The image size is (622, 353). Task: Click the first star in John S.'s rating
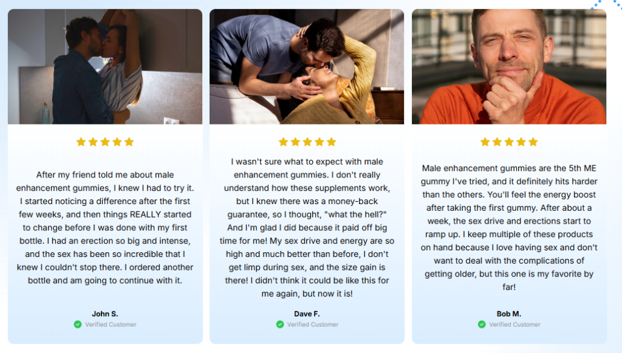point(81,142)
